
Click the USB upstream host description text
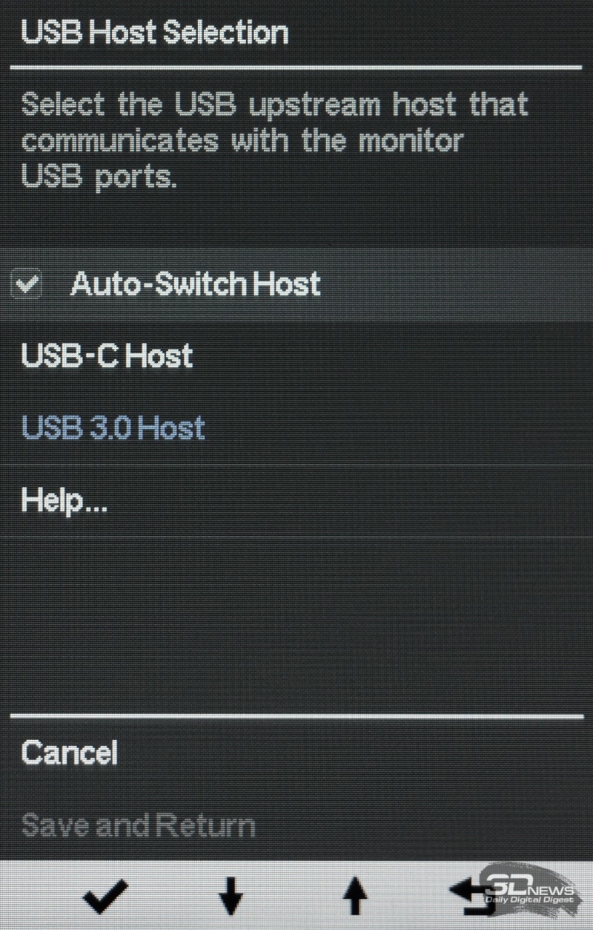[x=274, y=140]
